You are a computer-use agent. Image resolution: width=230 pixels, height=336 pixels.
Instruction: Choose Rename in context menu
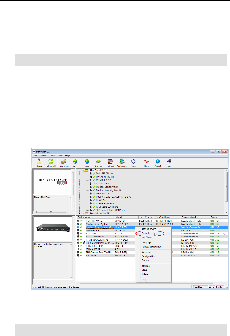[153, 266]
